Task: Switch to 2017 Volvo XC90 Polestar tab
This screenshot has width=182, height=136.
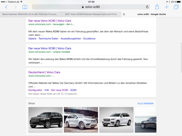Action: coord(91,14)
